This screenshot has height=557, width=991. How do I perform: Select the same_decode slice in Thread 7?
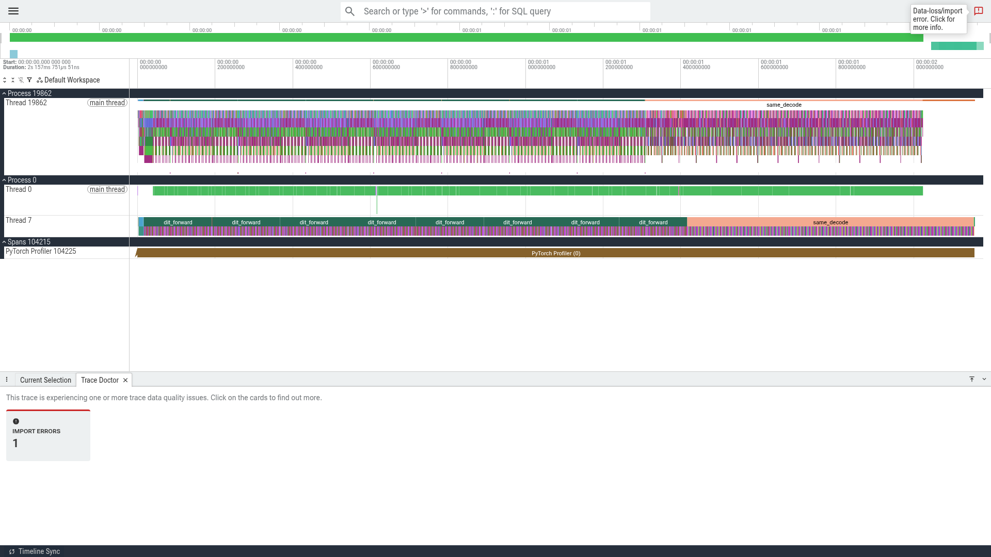tap(830, 222)
